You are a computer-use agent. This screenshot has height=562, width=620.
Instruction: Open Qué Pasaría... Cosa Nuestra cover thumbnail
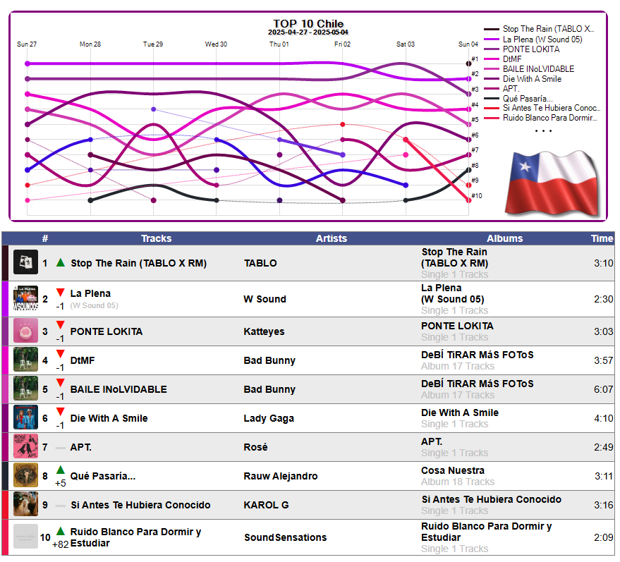(25, 476)
